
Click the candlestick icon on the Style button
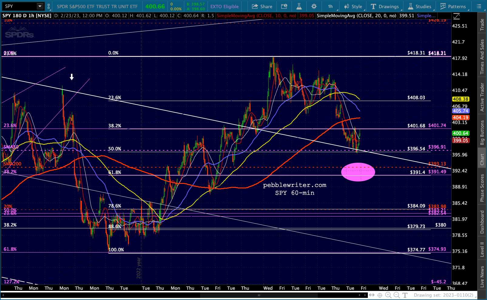pos(347,6)
